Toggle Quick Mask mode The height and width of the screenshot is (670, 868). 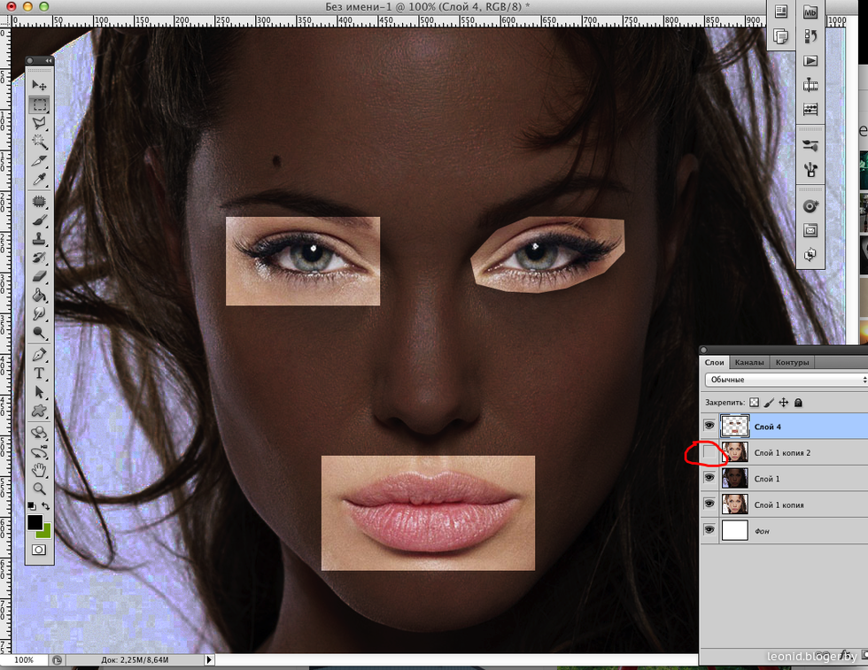pyautogui.click(x=39, y=550)
